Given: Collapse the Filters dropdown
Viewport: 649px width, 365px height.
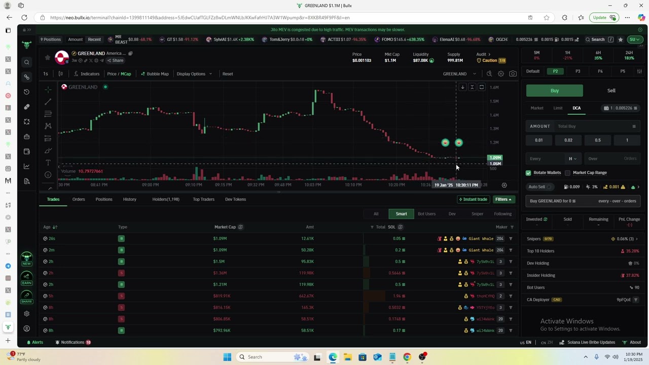Looking at the screenshot, I should [503, 200].
